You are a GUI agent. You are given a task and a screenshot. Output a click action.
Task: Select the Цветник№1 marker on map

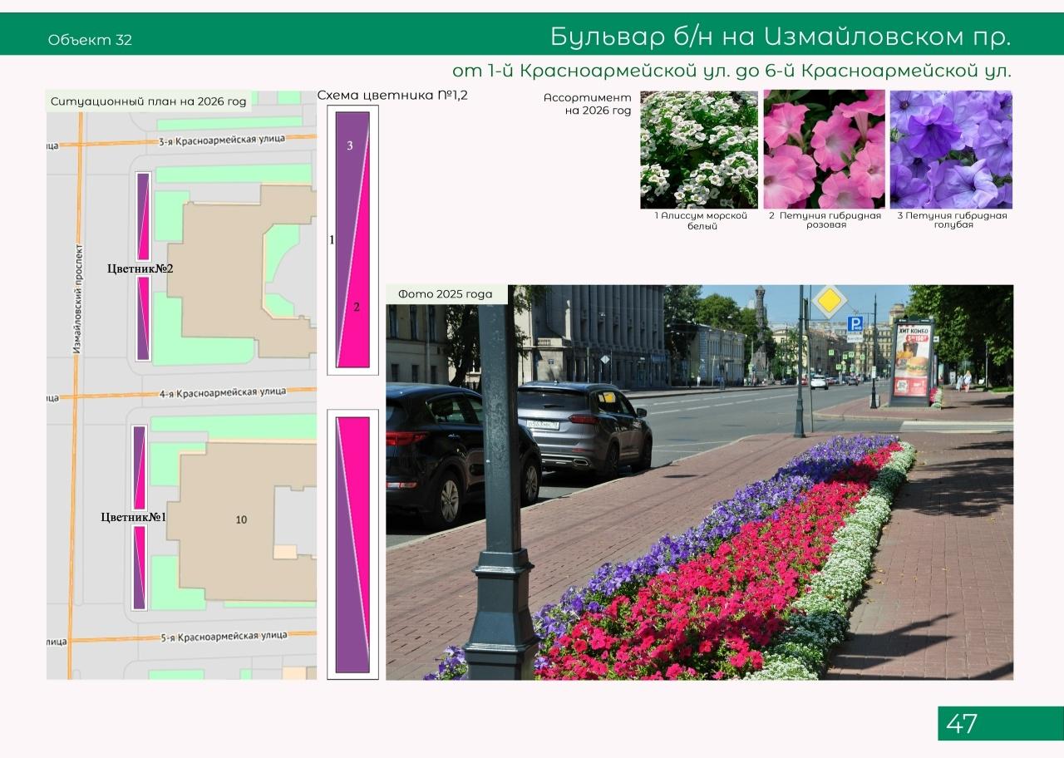[x=134, y=517]
